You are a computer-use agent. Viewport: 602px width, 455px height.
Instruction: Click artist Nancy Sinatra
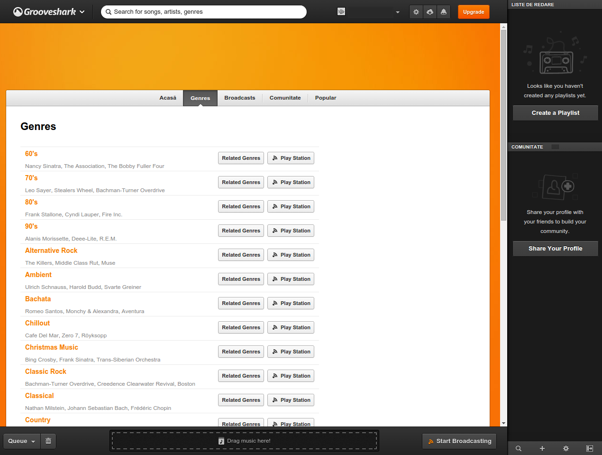43,166
